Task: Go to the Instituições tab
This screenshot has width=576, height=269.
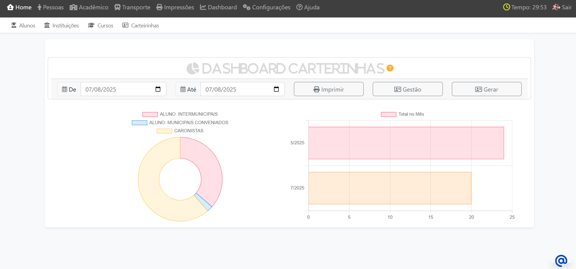Action: click(61, 26)
